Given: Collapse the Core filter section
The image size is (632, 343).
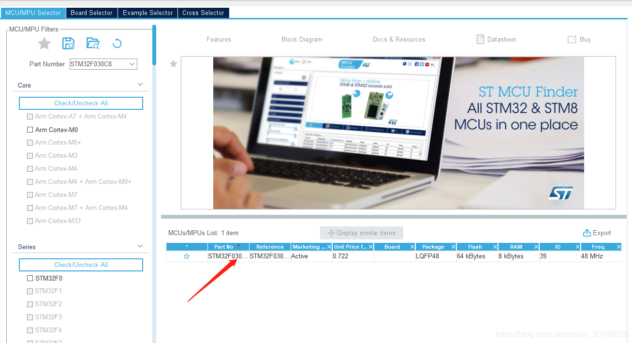Looking at the screenshot, I should pyautogui.click(x=140, y=85).
